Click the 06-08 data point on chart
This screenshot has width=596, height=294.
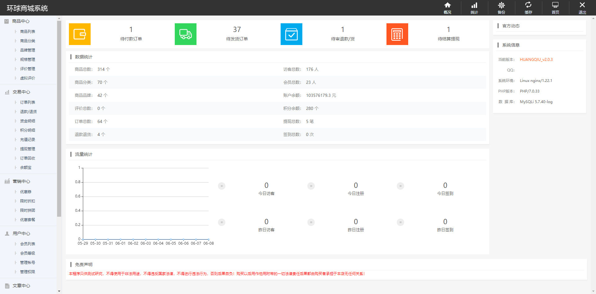(x=209, y=239)
